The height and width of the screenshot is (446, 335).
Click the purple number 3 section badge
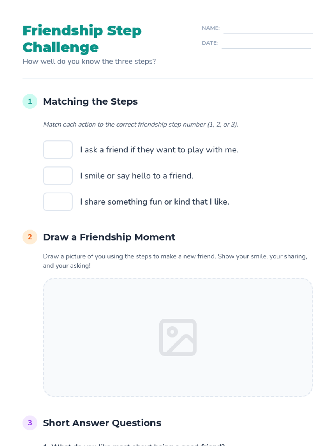coord(30,423)
